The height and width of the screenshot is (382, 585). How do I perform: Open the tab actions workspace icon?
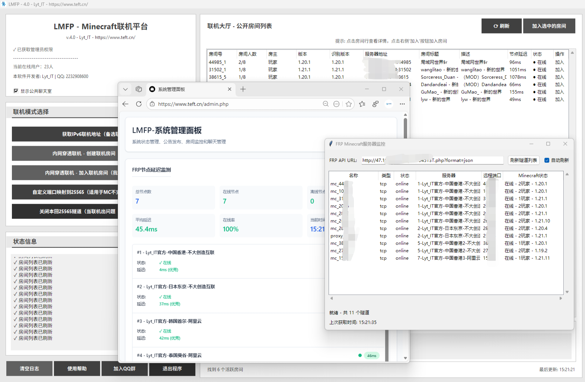(x=139, y=89)
